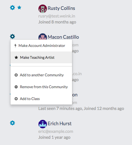Screen dimensions: 132x145
Task: Choose Remove from this Community
Action: click(41, 87)
